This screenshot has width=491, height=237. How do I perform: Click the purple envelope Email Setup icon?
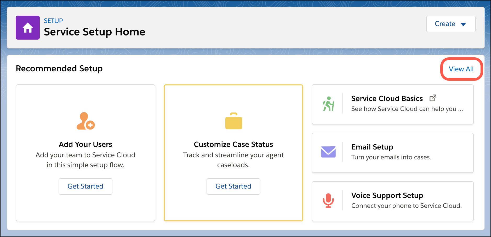pyautogui.click(x=328, y=152)
